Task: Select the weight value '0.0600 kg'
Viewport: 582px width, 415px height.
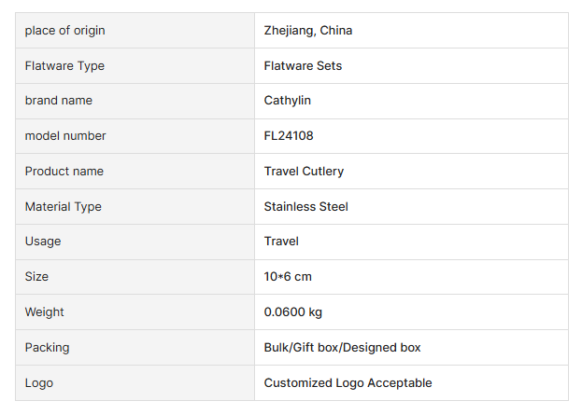Action: [293, 312]
